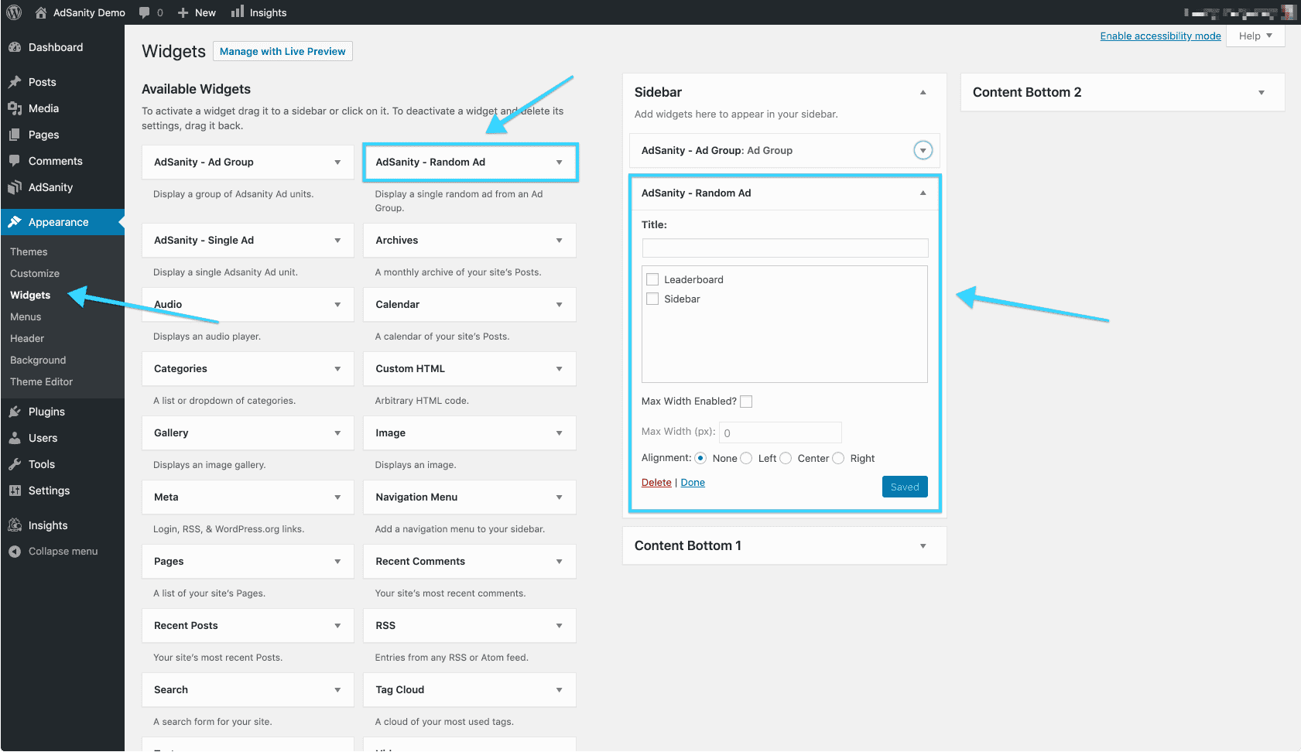Click the Delete widget link

(656, 483)
